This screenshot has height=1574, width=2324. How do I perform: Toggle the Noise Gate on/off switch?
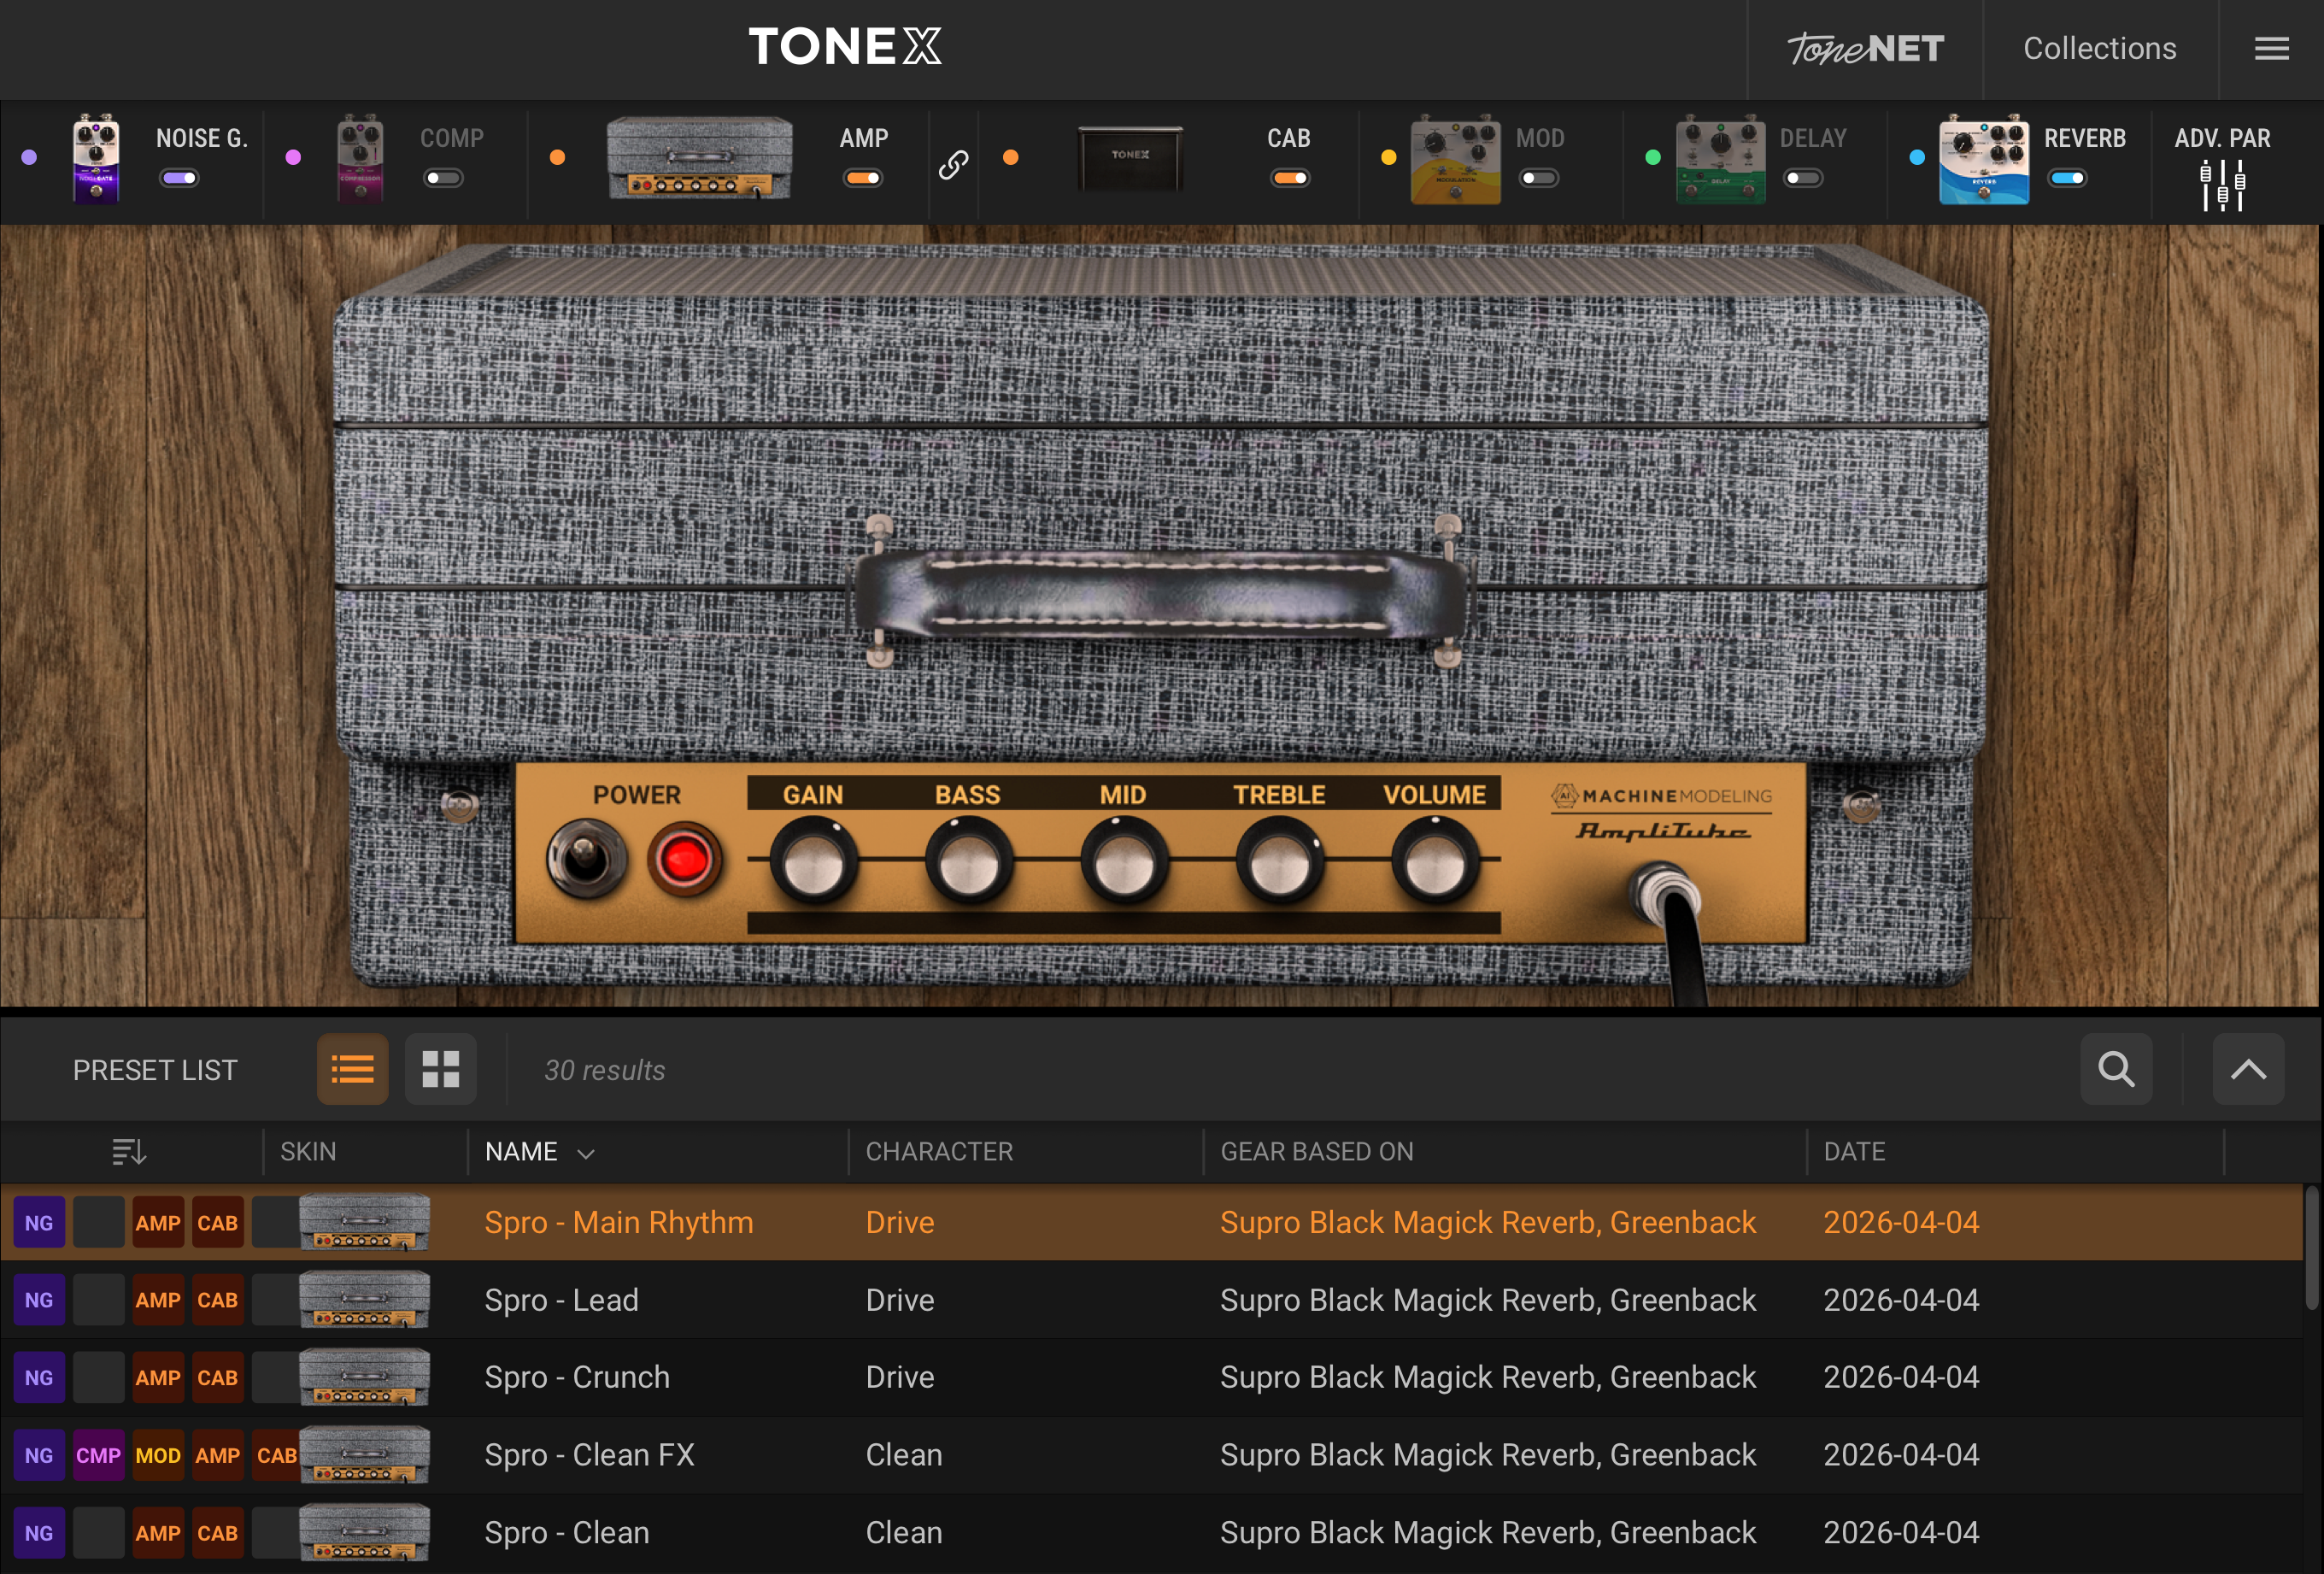180,178
